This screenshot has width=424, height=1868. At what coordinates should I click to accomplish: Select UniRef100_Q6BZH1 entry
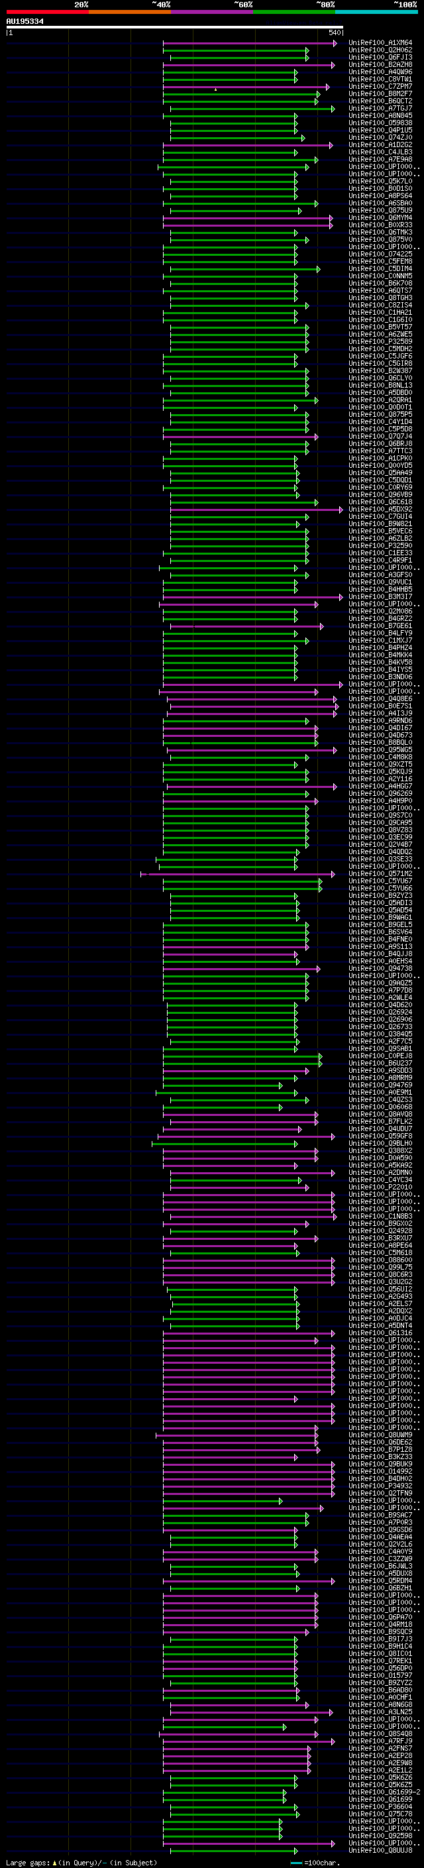(380, 1588)
